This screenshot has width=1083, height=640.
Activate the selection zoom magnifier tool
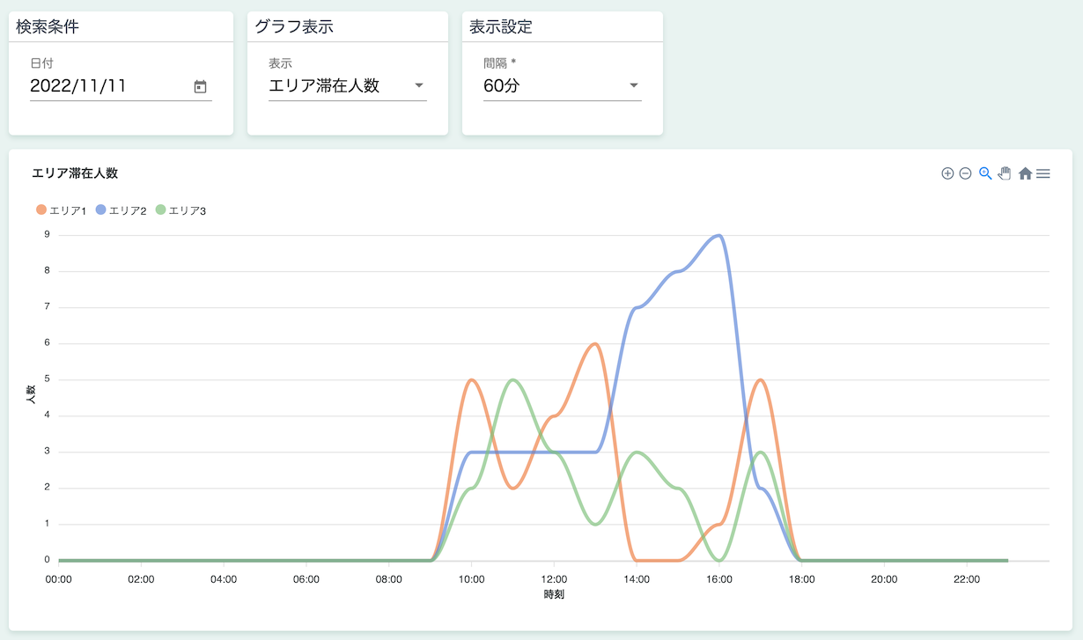[x=985, y=173]
